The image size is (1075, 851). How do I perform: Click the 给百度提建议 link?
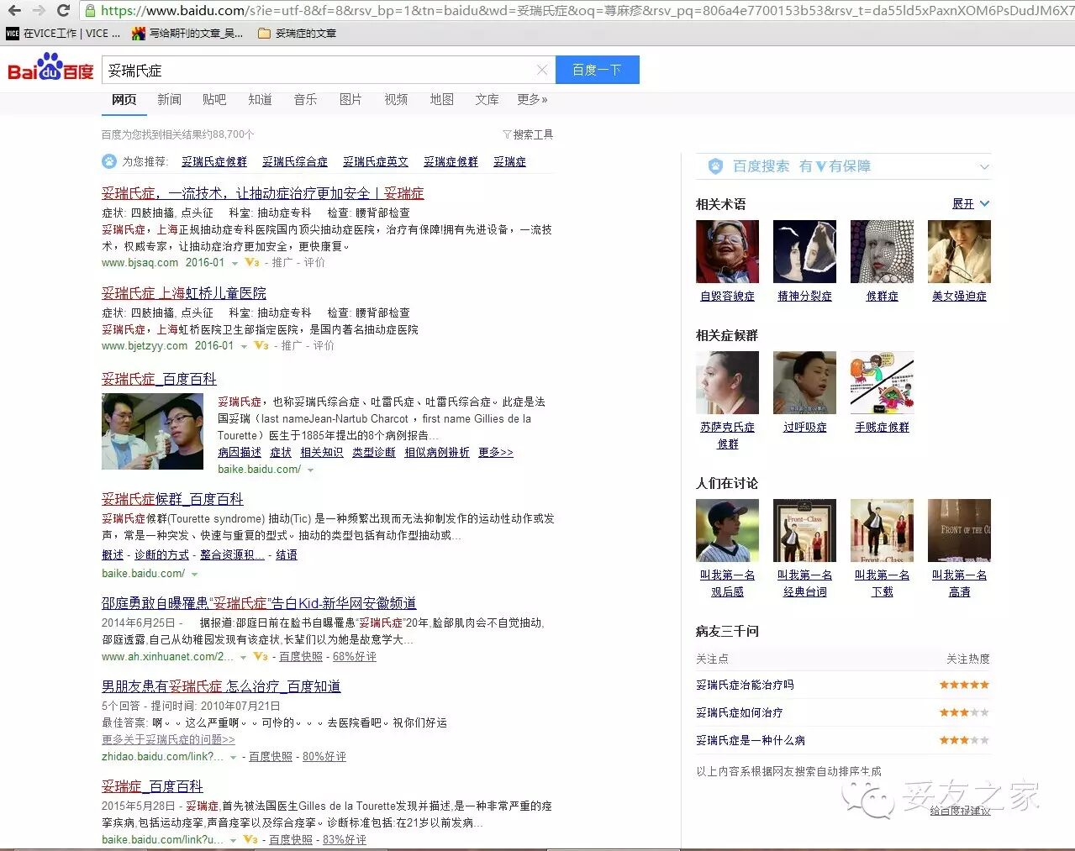pyautogui.click(x=960, y=811)
